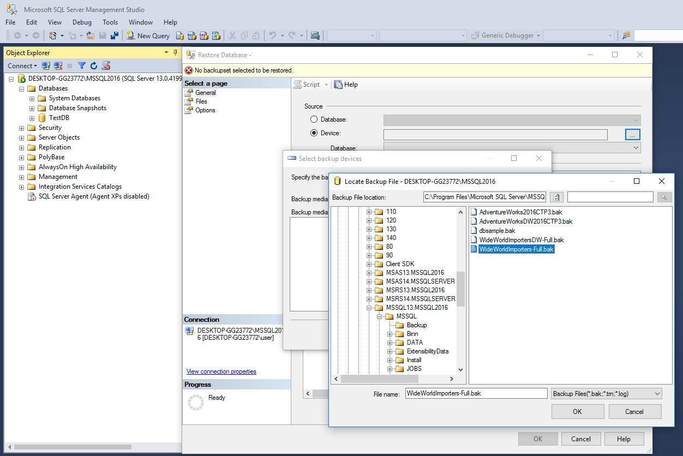Click the File name input field
This screenshot has height=456, width=683.
(476, 393)
